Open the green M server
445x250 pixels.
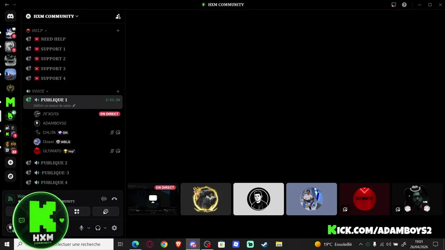tap(10, 102)
